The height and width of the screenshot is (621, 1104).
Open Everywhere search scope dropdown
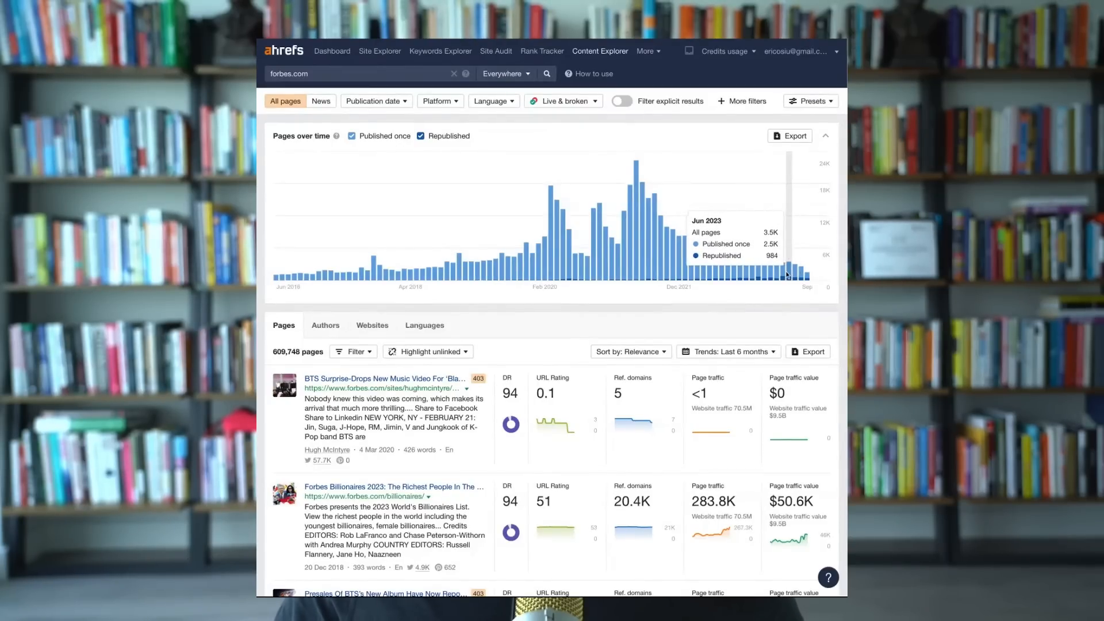click(506, 74)
